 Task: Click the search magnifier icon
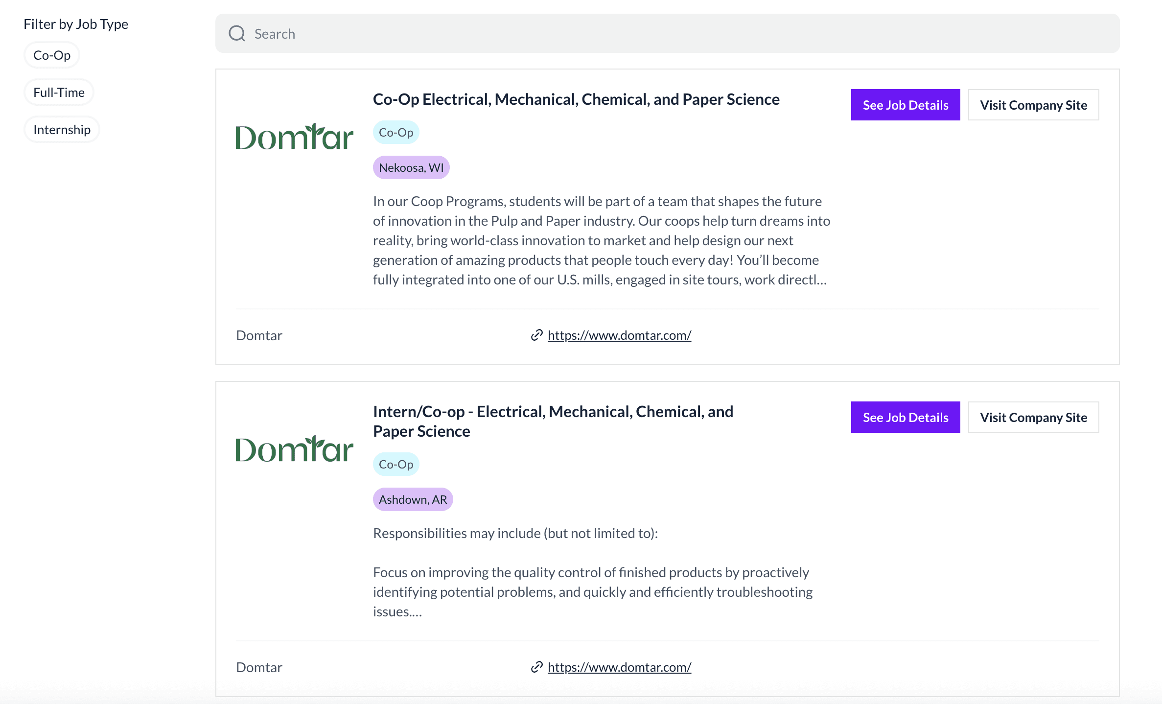[237, 34]
